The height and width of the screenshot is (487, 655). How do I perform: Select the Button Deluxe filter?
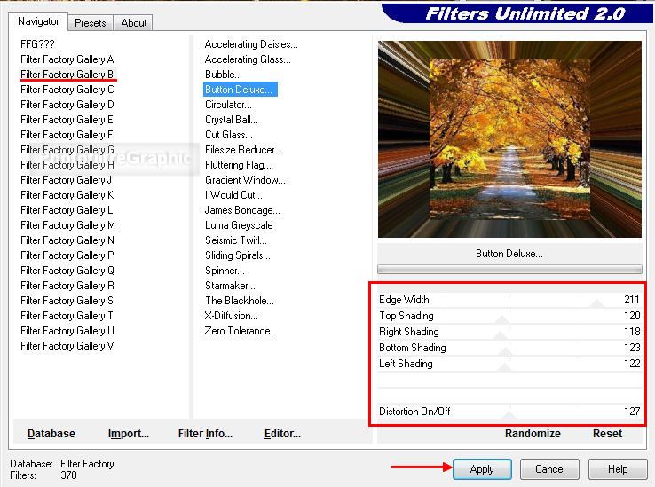240,90
